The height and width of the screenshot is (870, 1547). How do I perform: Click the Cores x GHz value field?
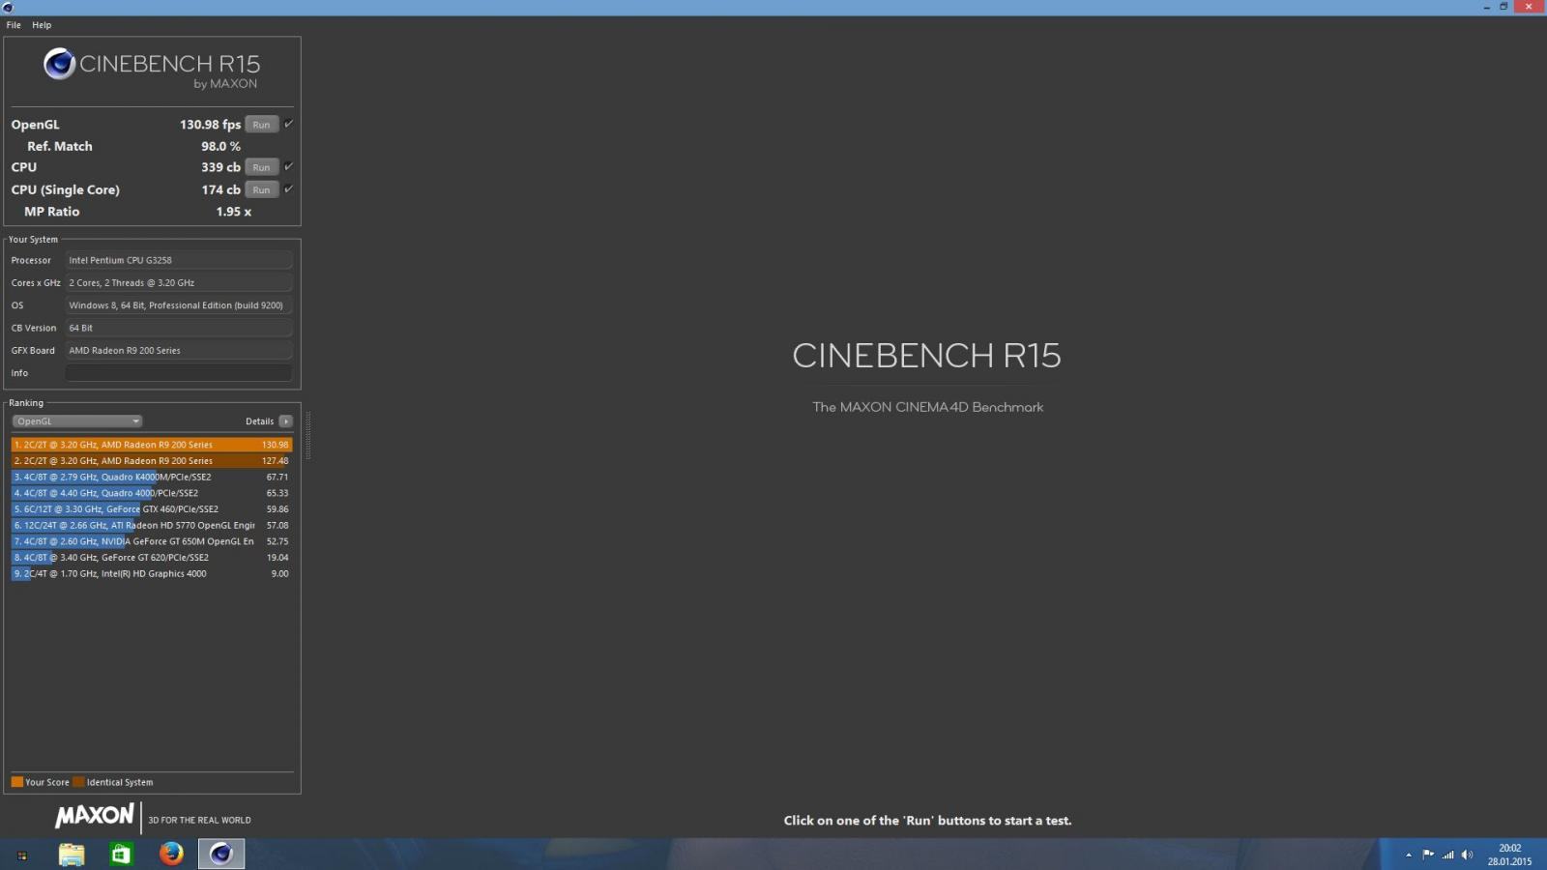coord(179,283)
